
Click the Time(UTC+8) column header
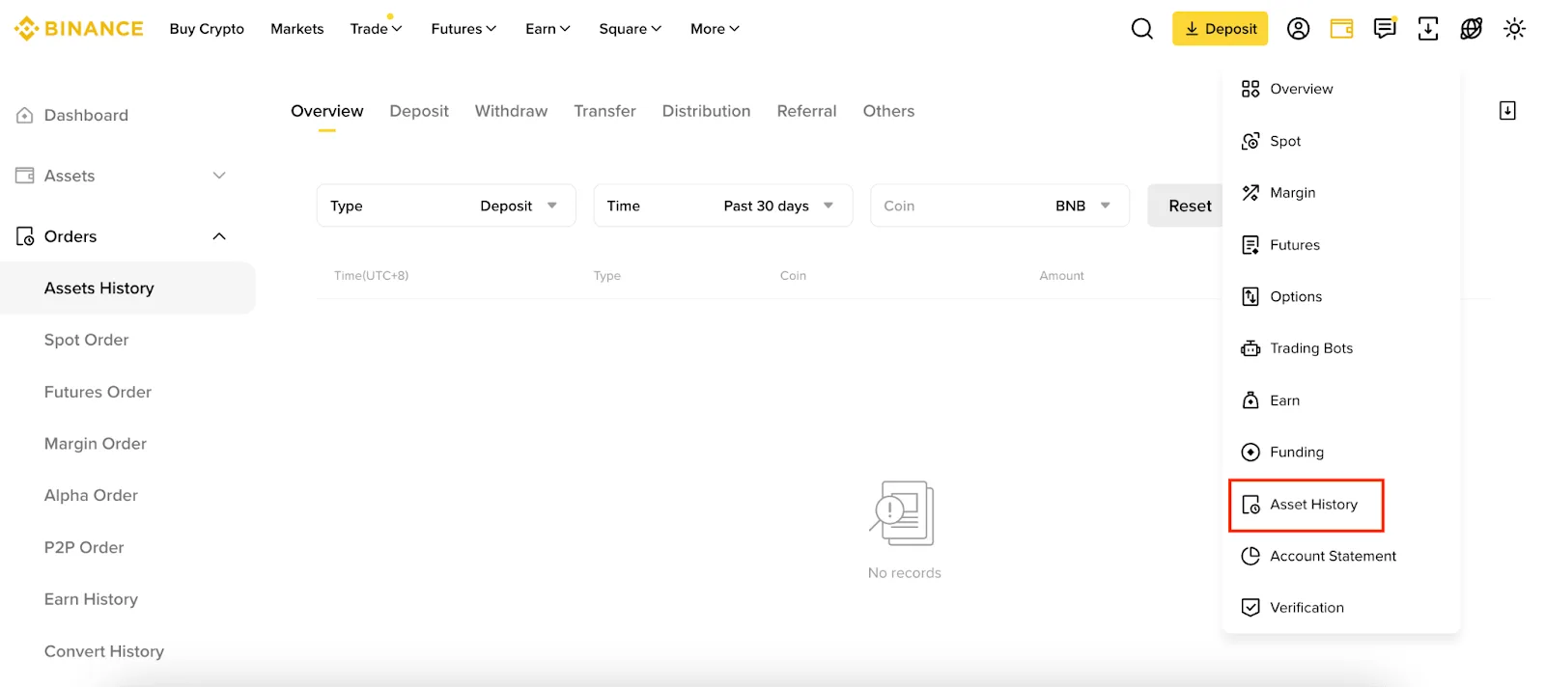(x=371, y=276)
